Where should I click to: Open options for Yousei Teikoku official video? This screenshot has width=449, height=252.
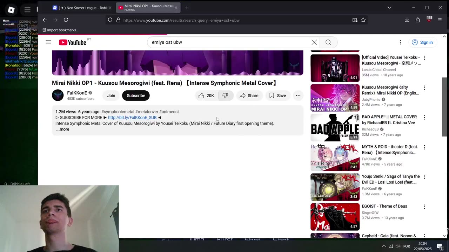(424, 58)
